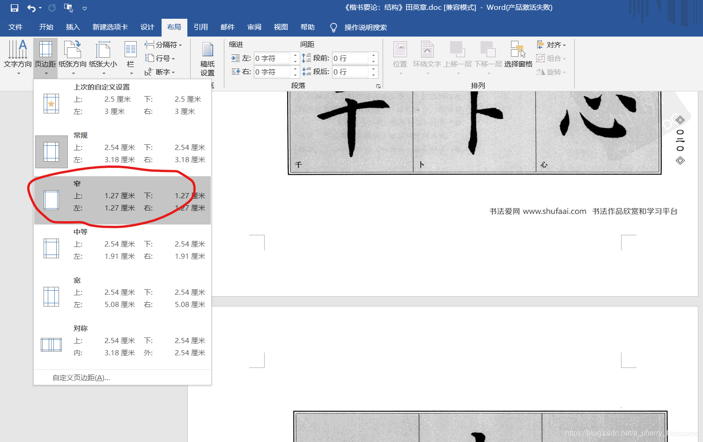The width and height of the screenshot is (703, 442).
Task: Click the redo/repeat icon
Action: click(x=52, y=8)
